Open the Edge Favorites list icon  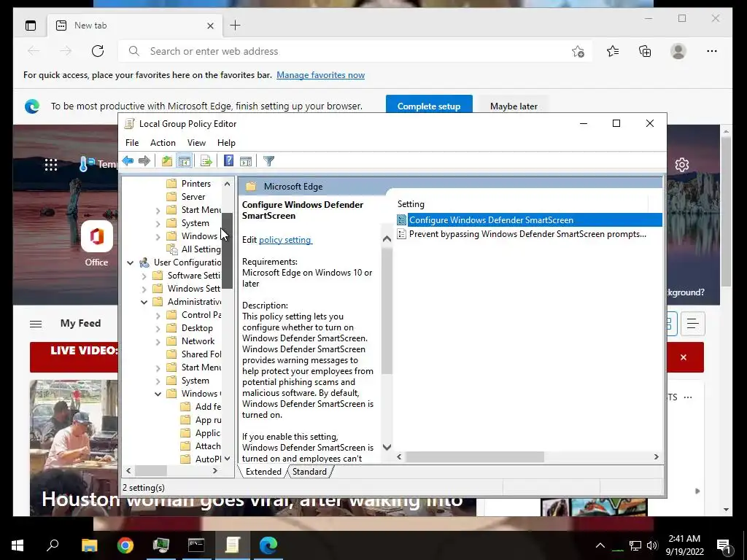pos(613,51)
